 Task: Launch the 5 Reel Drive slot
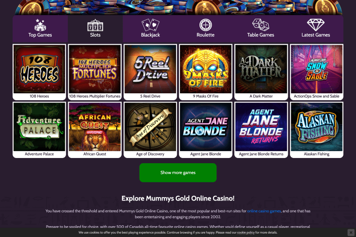point(150,72)
